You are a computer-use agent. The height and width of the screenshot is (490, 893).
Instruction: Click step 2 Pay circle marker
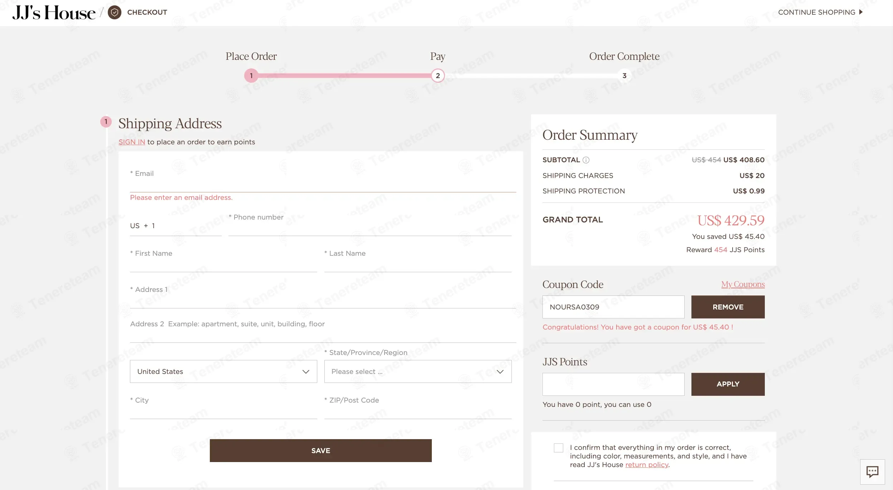coord(438,76)
